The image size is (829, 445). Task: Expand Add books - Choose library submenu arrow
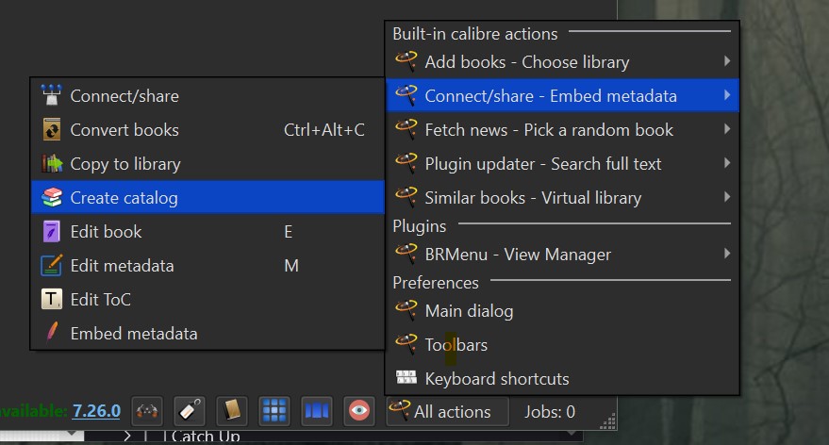point(727,62)
